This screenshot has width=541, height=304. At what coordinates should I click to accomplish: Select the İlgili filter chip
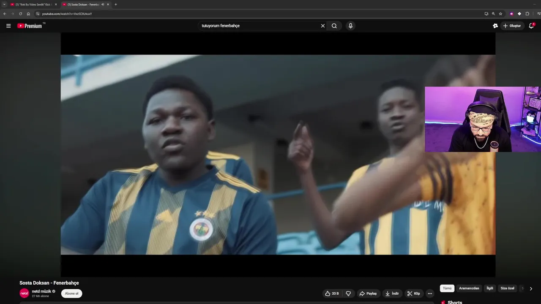point(490,288)
